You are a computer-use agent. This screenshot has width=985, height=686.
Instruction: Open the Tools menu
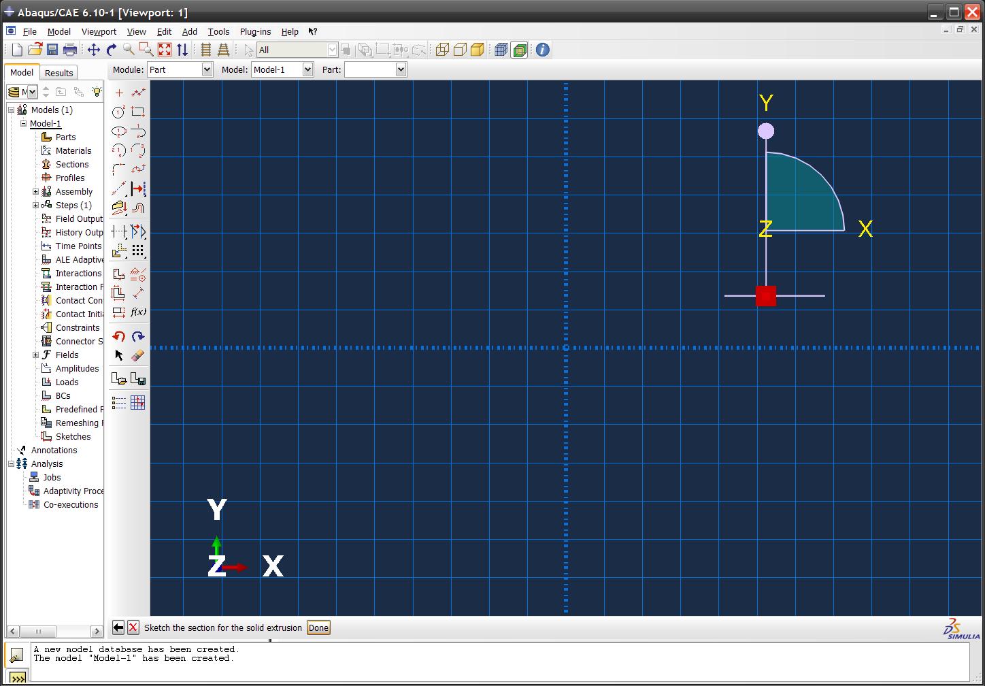coord(218,31)
